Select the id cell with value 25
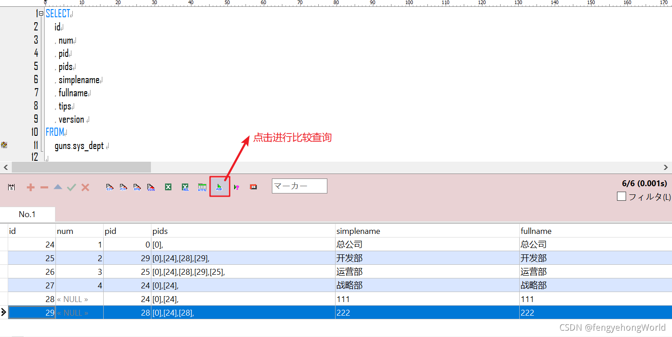 click(x=32, y=258)
